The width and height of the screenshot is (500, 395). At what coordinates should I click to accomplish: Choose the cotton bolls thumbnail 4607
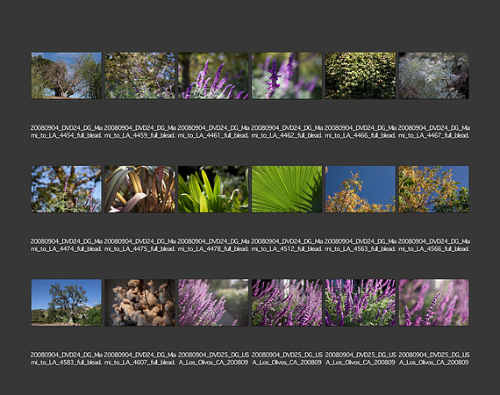coord(140,303)
